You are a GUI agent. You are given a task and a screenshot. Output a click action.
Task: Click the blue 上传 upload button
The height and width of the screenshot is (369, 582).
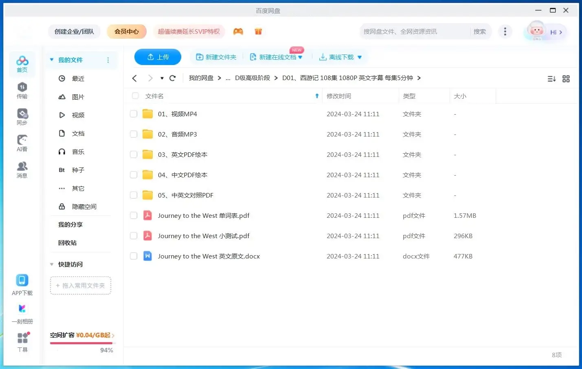click(x=158, y=57)
